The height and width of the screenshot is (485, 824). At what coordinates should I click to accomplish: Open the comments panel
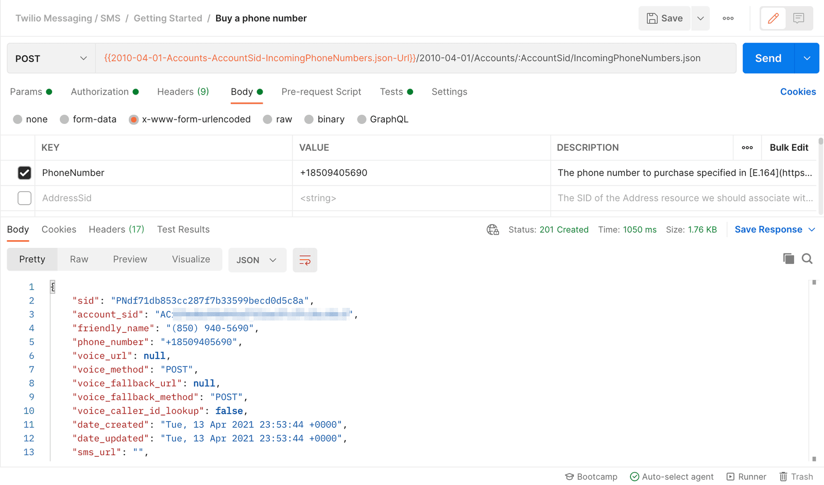click(799, 18)
